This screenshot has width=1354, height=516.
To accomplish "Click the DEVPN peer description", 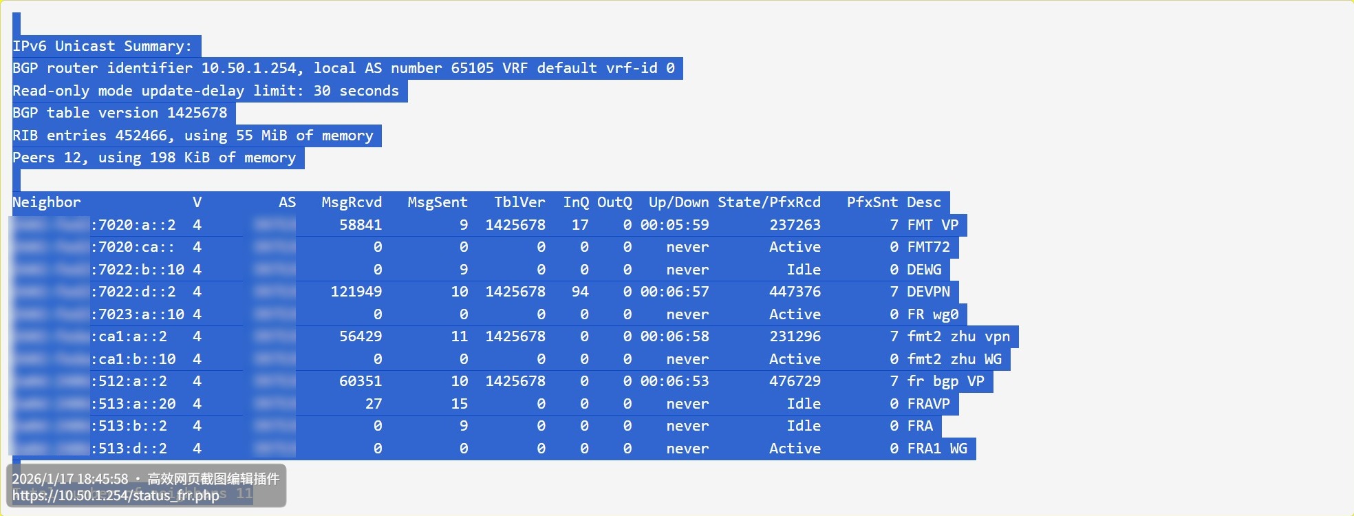I will point(928,292).
